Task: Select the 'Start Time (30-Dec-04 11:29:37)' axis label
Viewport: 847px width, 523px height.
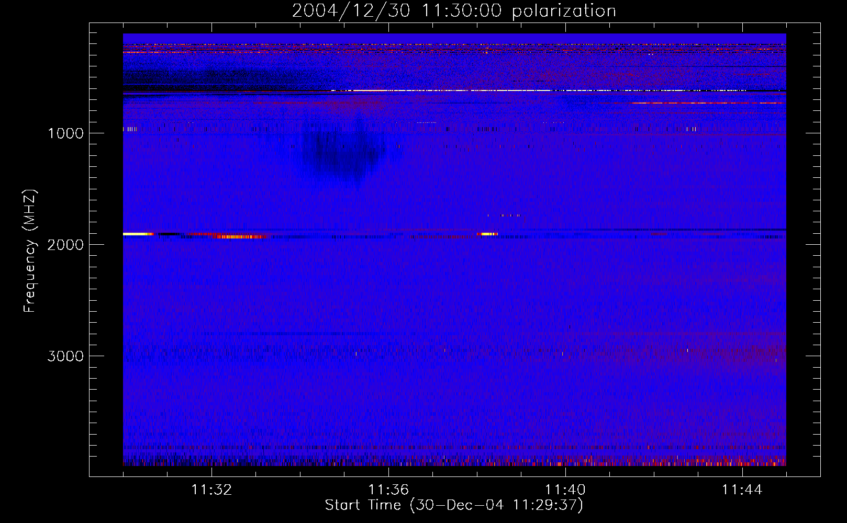Action: coord(454,505)
